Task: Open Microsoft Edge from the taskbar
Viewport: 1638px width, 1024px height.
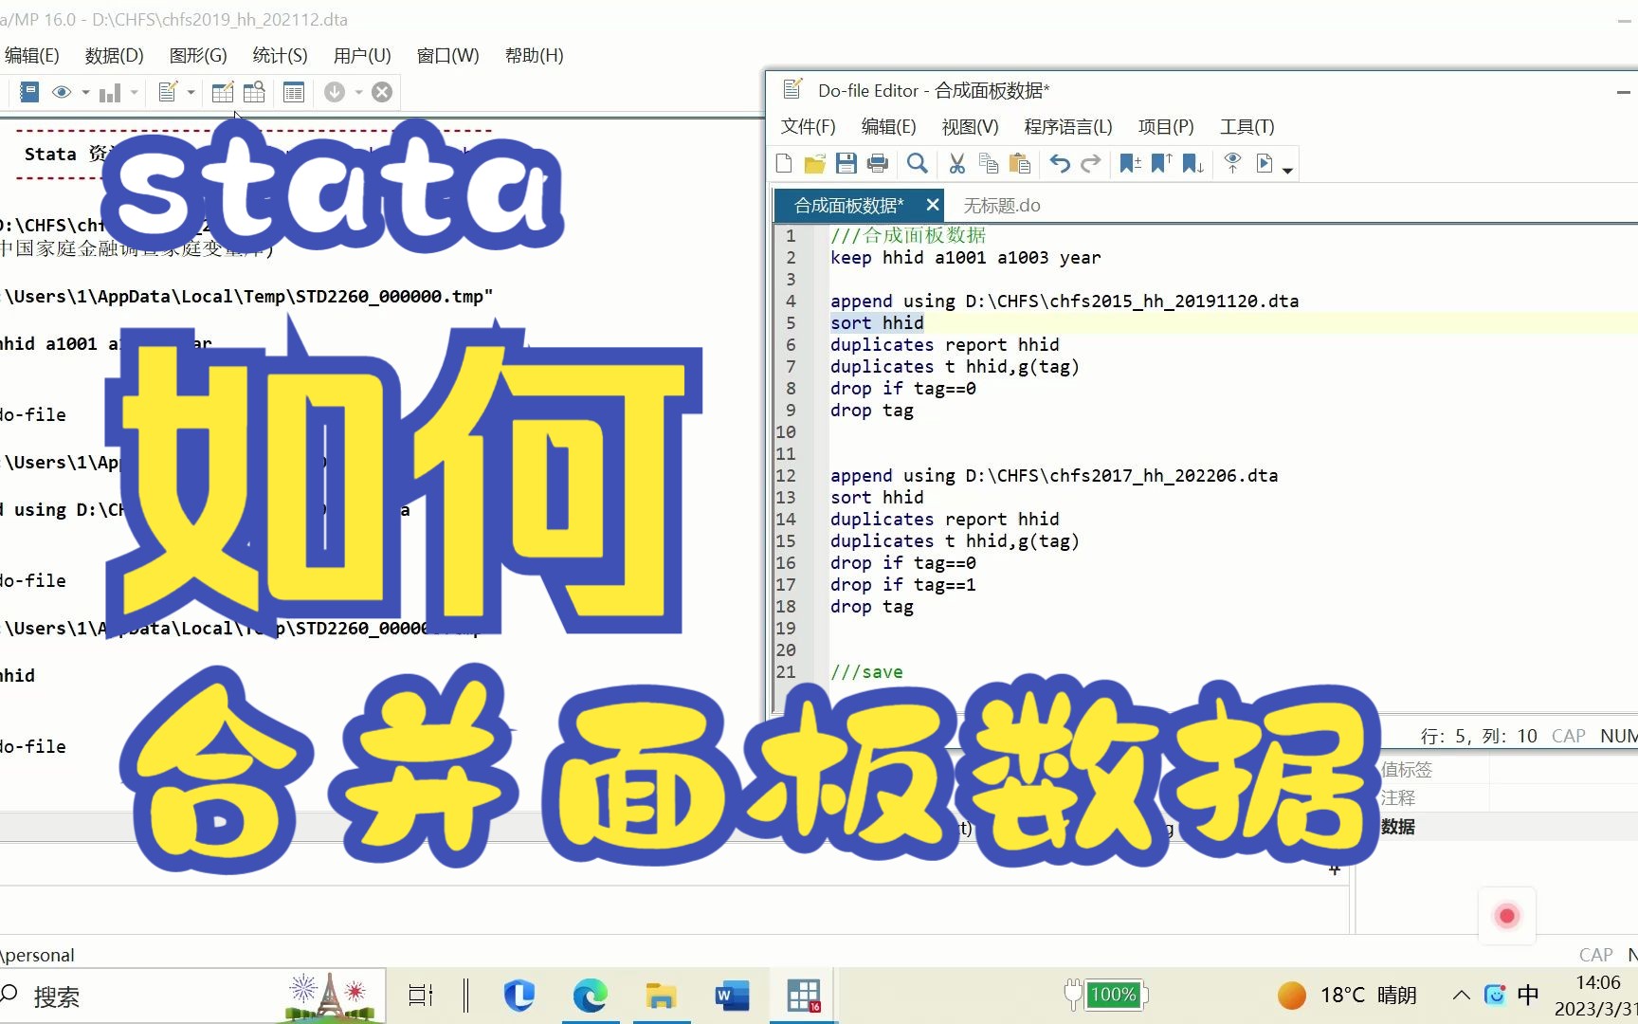Action: coord(590,996)
